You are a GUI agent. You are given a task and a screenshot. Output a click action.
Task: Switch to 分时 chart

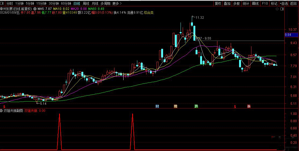(x=9, y=3)
